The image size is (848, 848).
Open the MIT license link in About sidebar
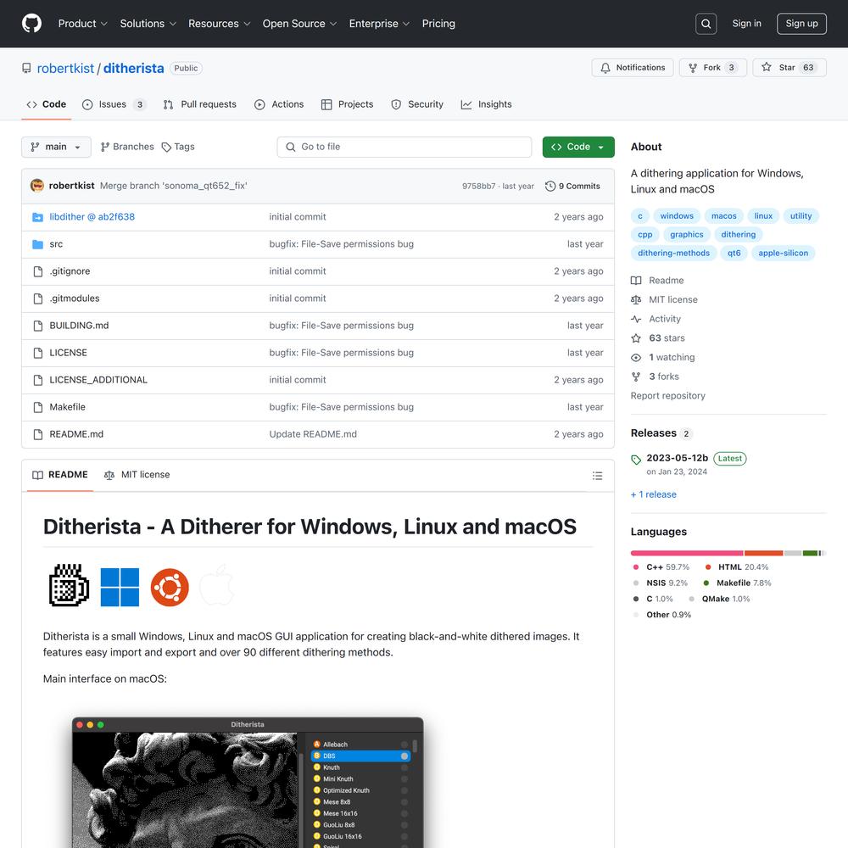[x=664, y=299]
